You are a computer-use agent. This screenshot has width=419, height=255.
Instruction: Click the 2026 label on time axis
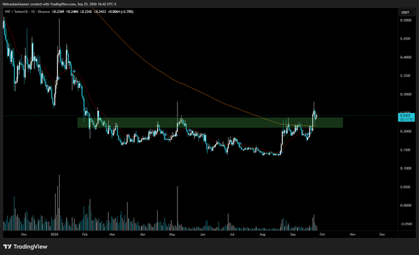54,235
